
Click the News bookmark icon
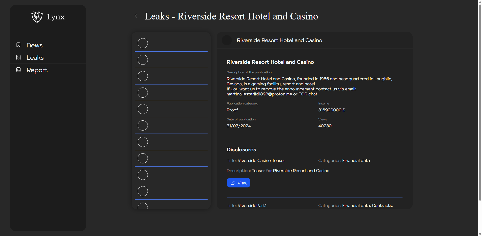(18, 45)
